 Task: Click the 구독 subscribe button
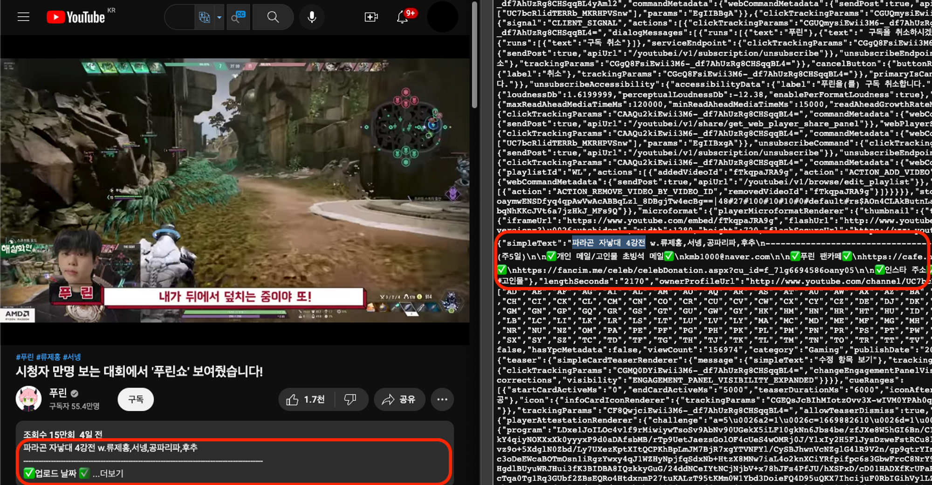click(x=136, y=400)
